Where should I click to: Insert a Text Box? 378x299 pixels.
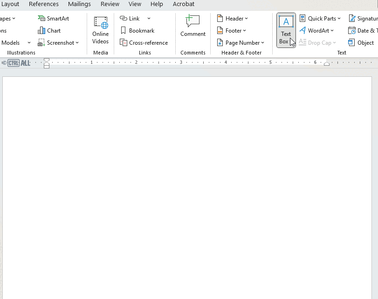(286, 30)
